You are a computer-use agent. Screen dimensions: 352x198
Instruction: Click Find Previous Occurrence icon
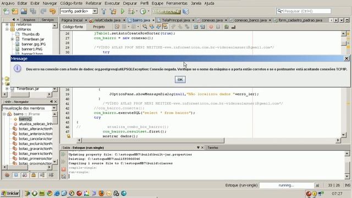pyautogui.click(x=152, y=27)
